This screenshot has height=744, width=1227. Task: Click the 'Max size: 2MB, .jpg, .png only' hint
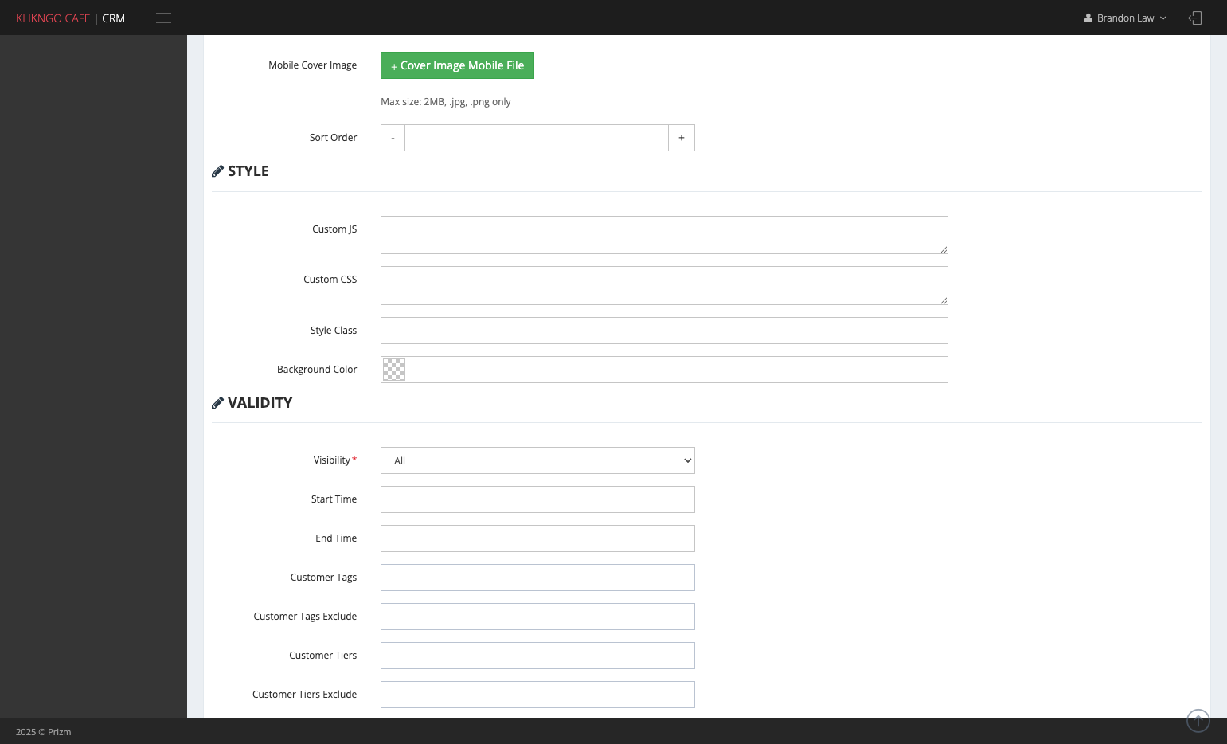click(446, 102)
